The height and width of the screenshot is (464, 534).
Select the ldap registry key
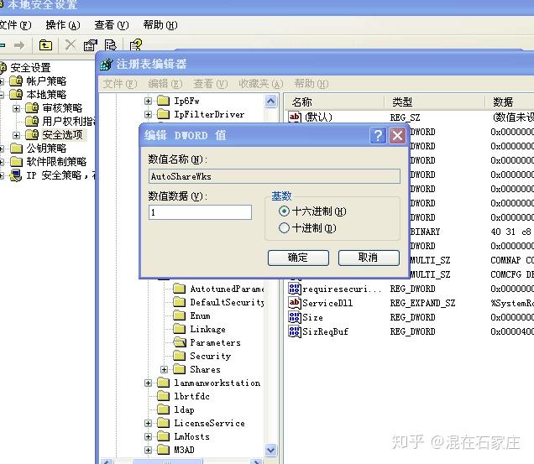click(184, 409)
